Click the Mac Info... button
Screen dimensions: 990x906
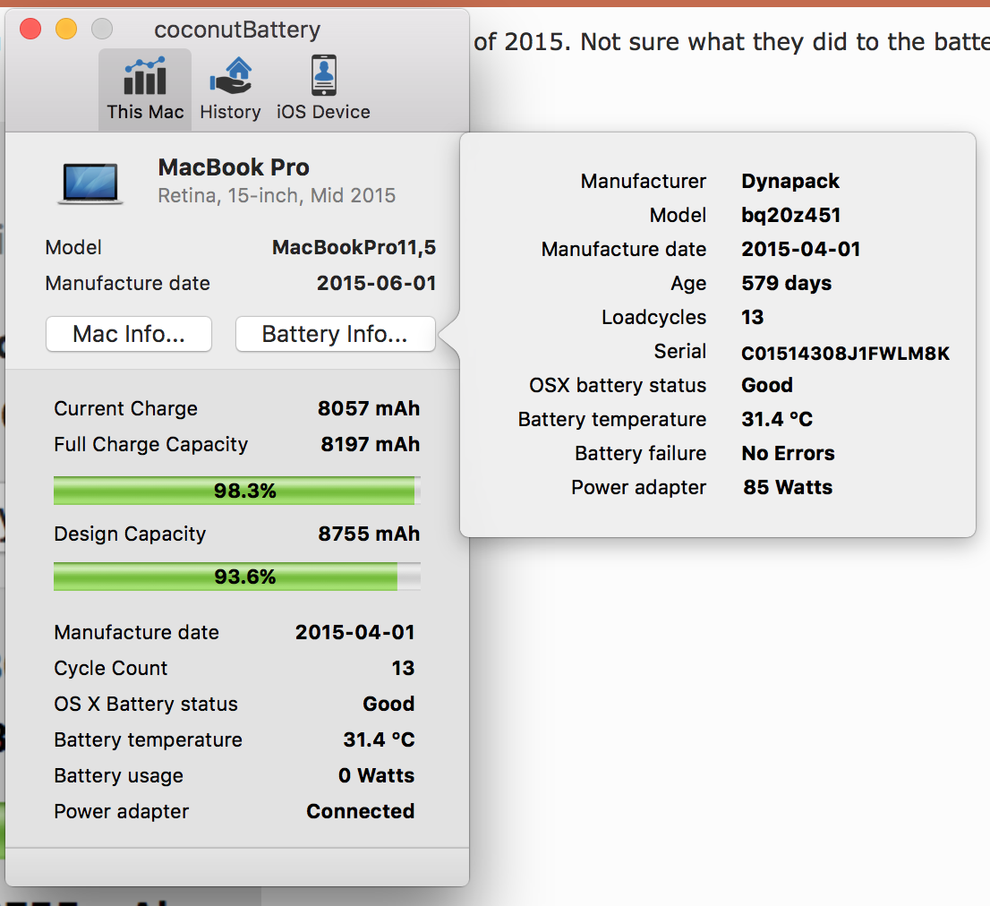coord(129,333)
